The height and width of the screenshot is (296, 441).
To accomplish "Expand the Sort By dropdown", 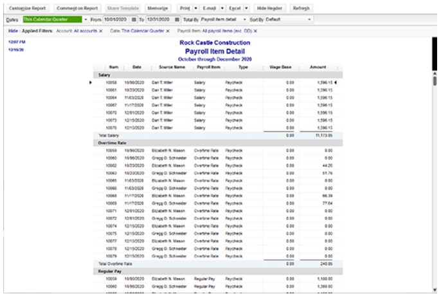I will coord(309,19).
